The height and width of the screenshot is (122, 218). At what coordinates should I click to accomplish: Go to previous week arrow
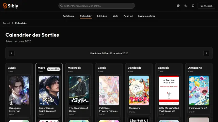coord(11,53)
